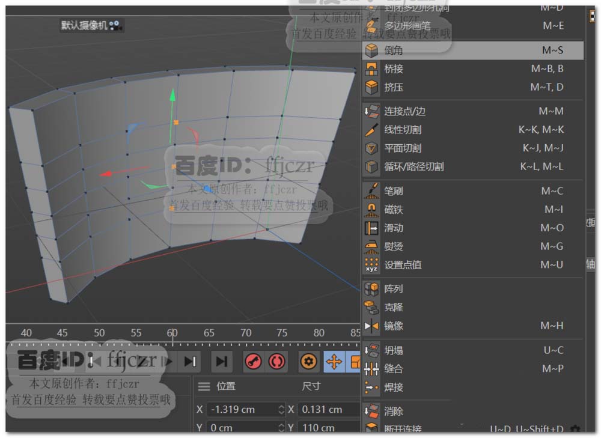Go to next frame playback button

[x=190, y=361]
